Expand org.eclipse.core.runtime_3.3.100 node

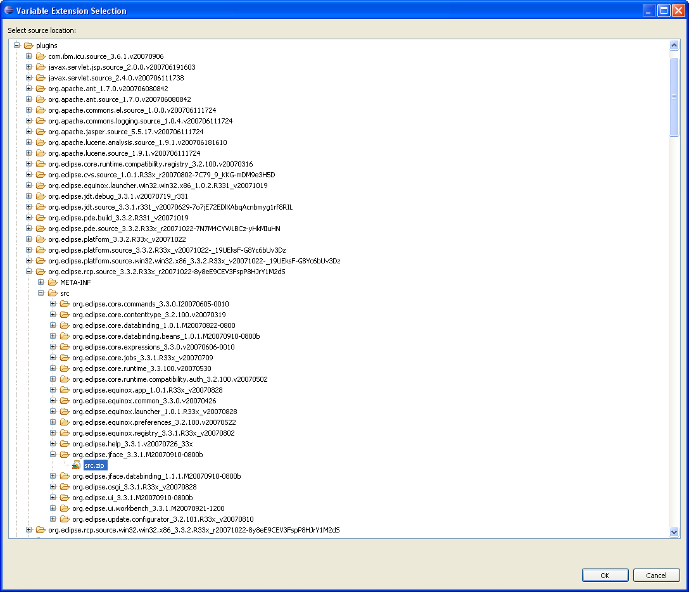pyautogui.click(x=53, y=368)
